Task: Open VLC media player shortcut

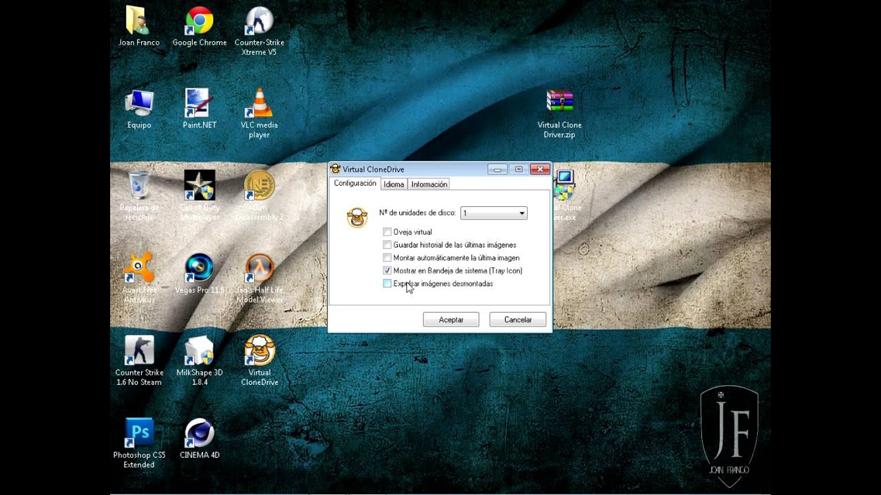Action: tap(259, 103)
